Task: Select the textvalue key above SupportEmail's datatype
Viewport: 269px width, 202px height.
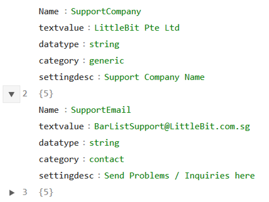Action: pyautogui.click(x=62, y=126)
